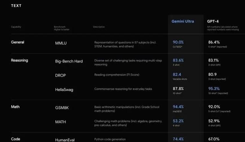
Task: Click the HumanEval benchmark label
Action: [65, 140]
